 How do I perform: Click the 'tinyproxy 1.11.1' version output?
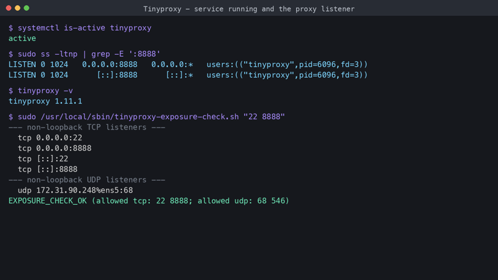[x=45, y=101]
